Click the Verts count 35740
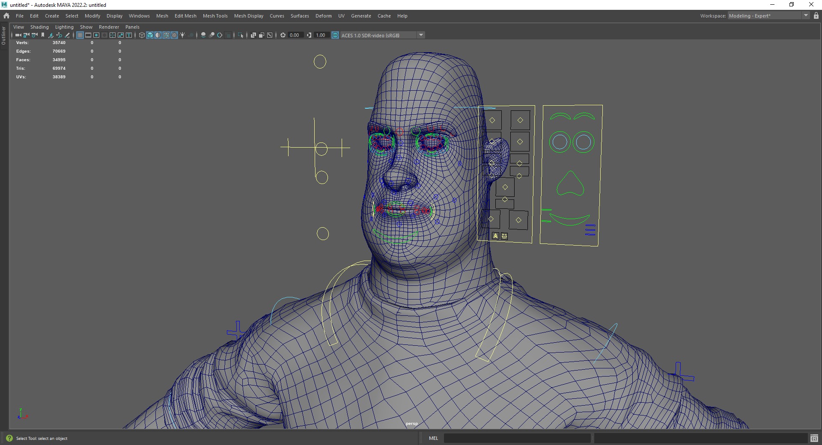The image size is (822, 445). pyautogui.click(x=59, y=43)
